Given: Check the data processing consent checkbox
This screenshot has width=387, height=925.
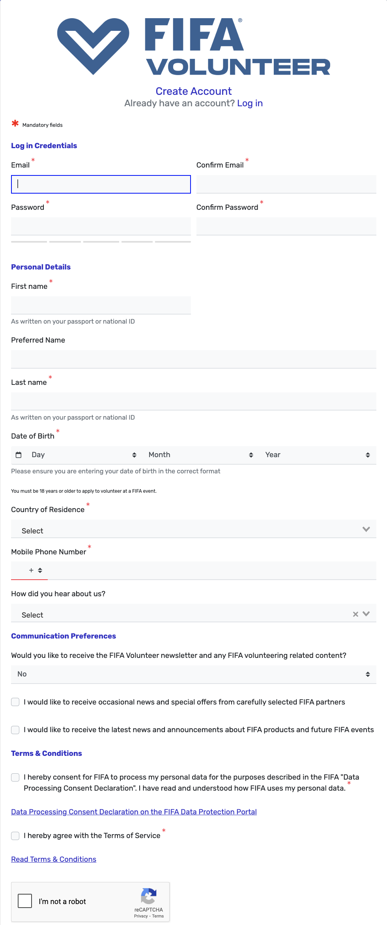Looking at the screenshot, I should (15, 777).
